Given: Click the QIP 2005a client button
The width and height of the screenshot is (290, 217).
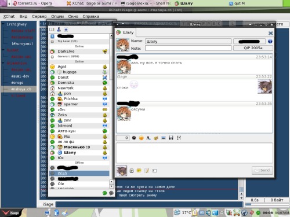Looking at the screenshot, I should 253,48.
